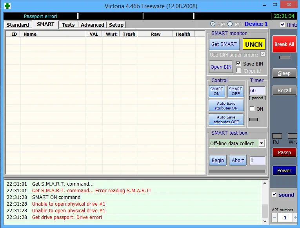Image resolution: width=300 pixels, height=228 pixels.
Task: Switch to the Standard tab
Action: 18,25
